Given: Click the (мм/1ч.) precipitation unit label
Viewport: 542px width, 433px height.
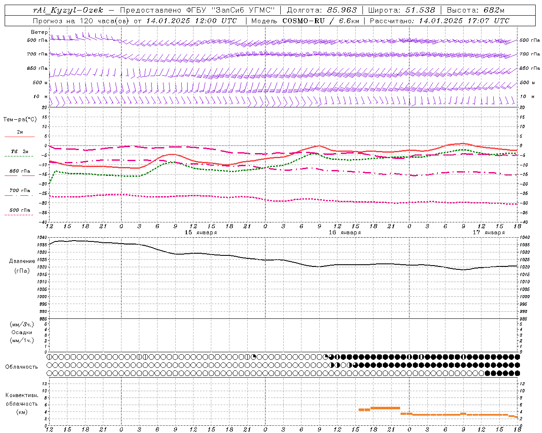Looking at the screenshot, I should (x=22, y=340).
